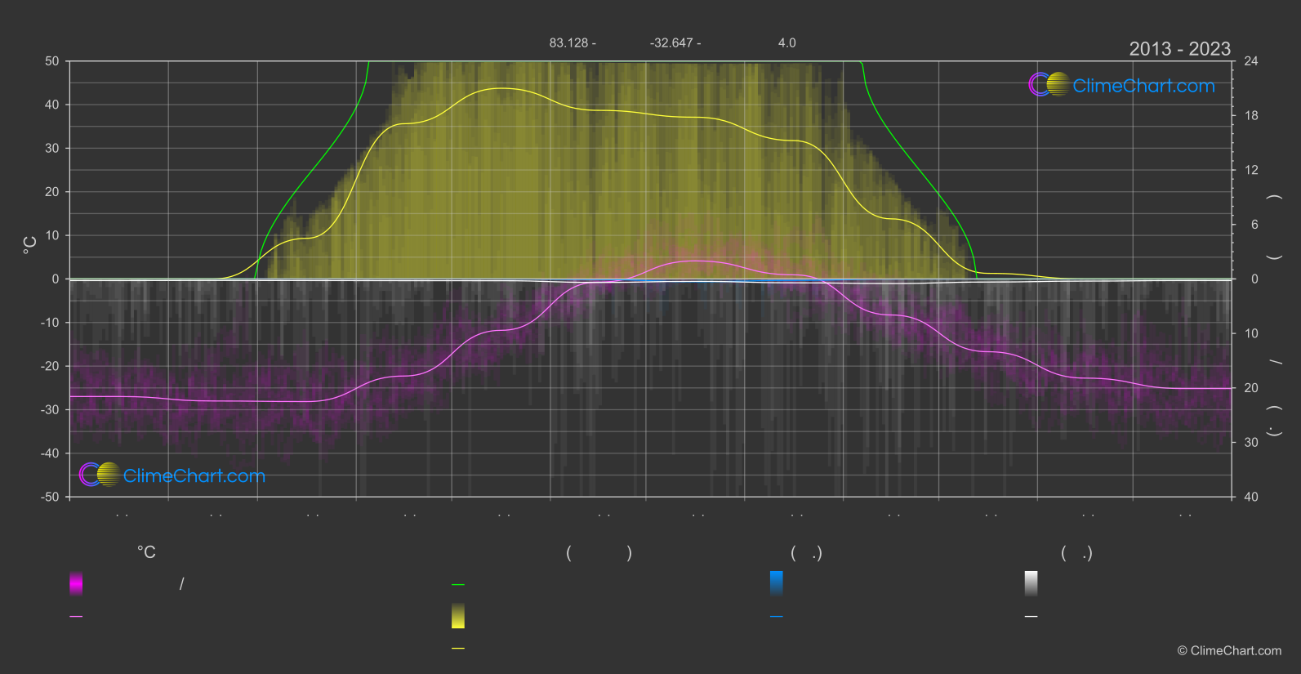This screenshot has width=1301, height=674.
Task: Click the © ClimeChart.com copyright text
Action: 1229,651
